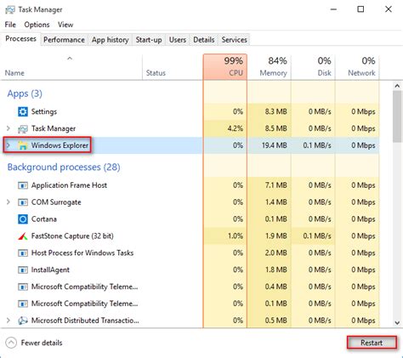
Task: Sort by the Disk column header
Action: 313,67
